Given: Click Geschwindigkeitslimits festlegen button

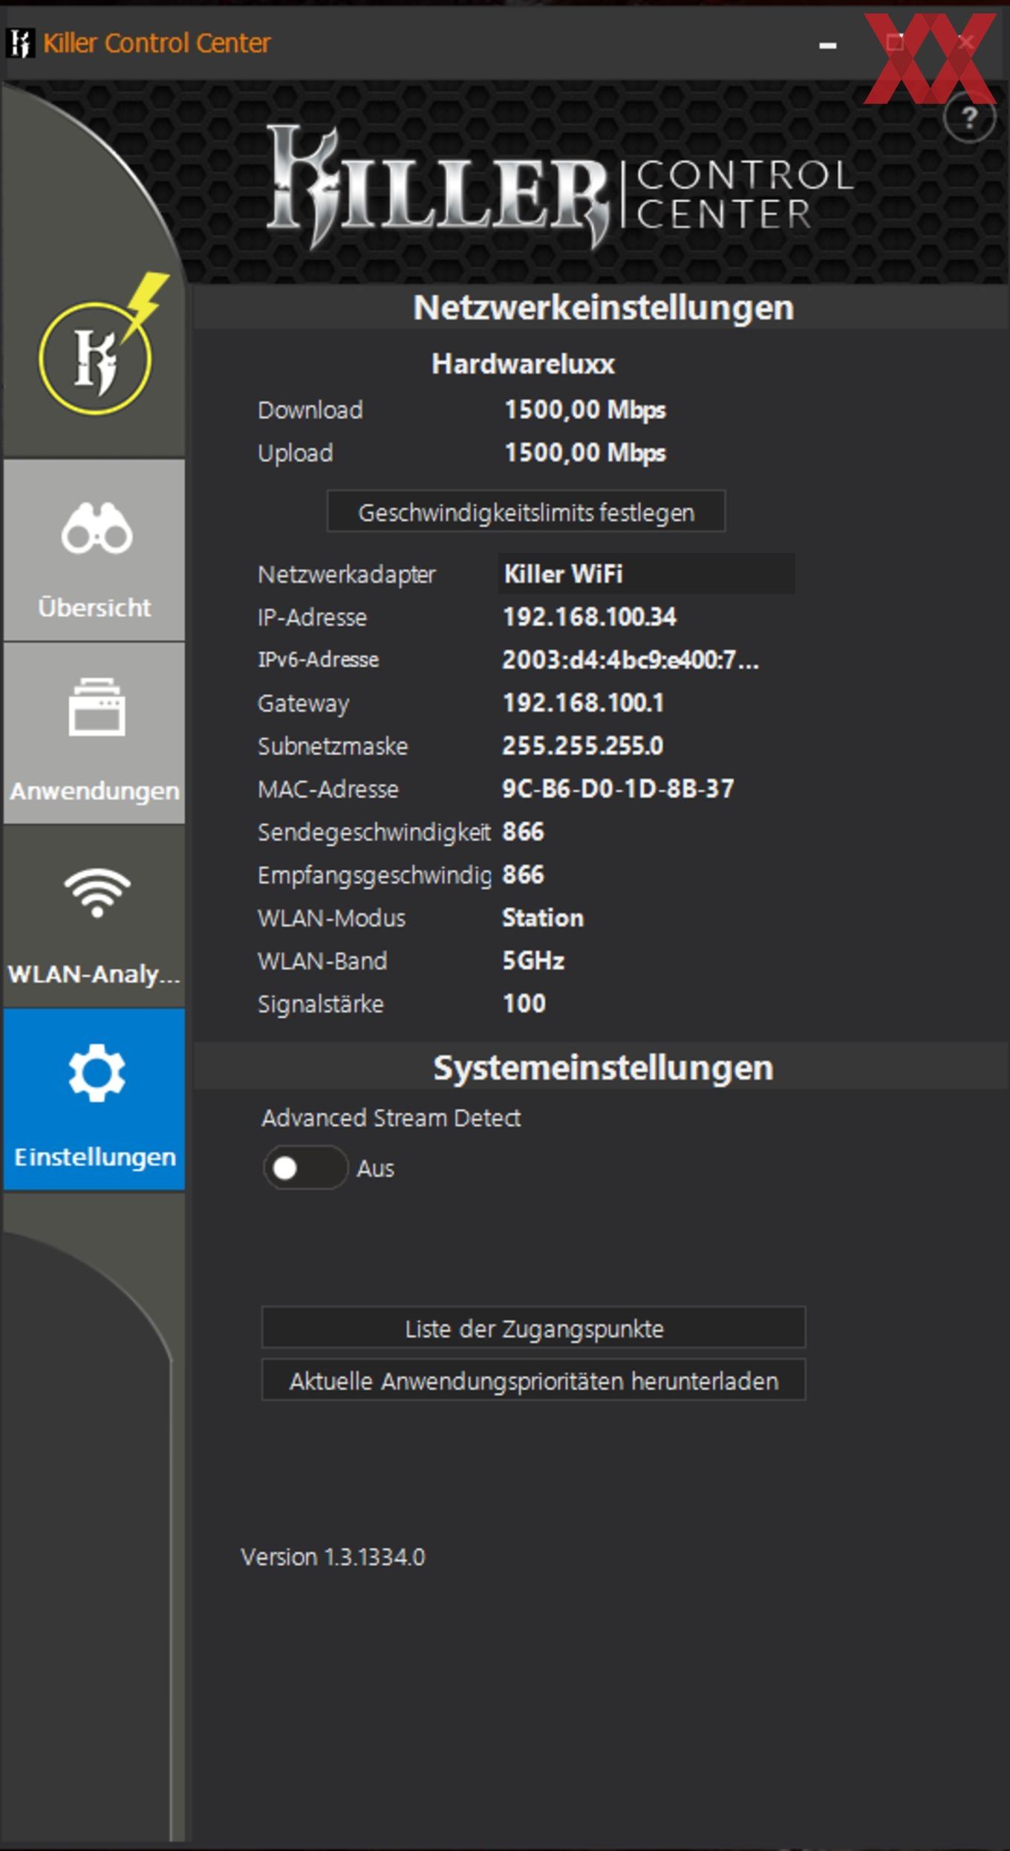Looking at the screenshot, I should (x=526, y=512).
